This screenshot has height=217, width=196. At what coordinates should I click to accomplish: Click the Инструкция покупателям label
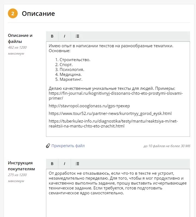pos(22,166)
